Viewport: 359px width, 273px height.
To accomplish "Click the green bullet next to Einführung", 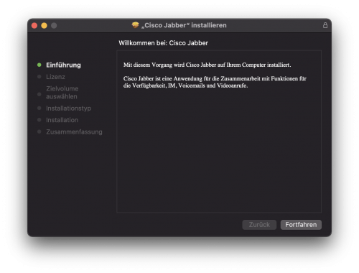I will 39,65.
